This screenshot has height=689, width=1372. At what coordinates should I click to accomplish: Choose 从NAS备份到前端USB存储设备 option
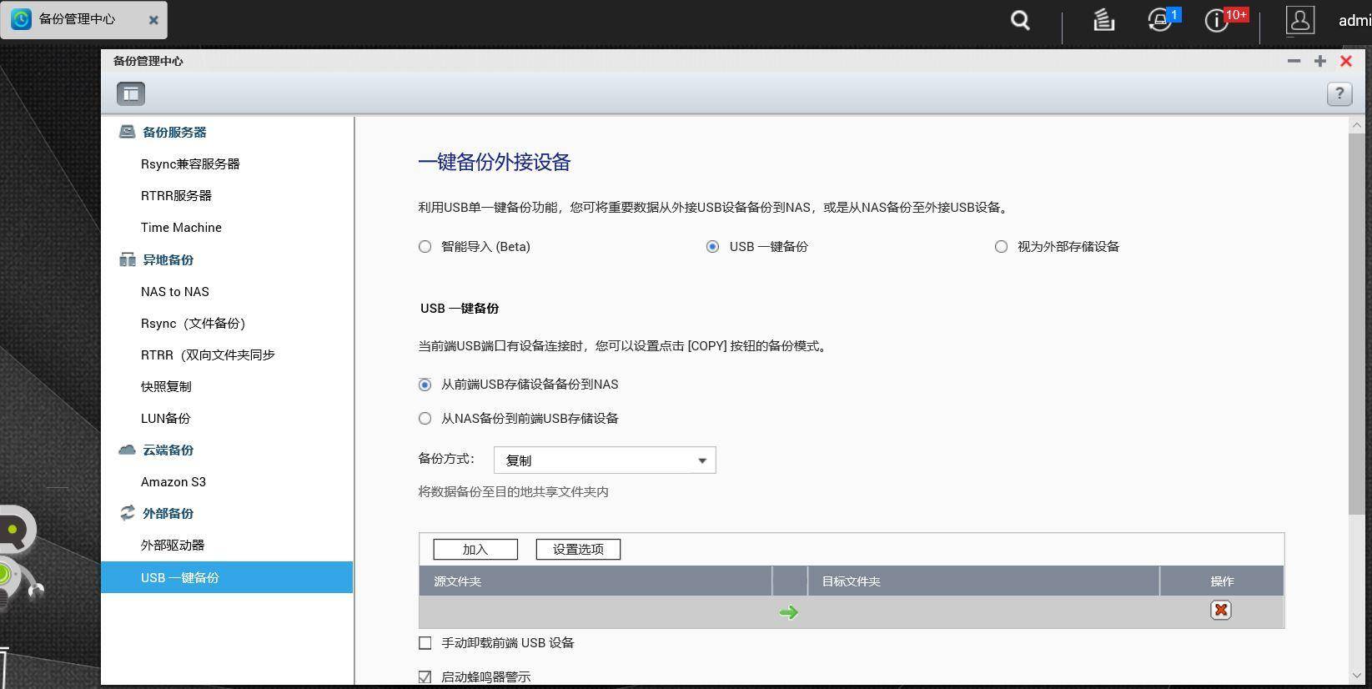click(425, 419)
